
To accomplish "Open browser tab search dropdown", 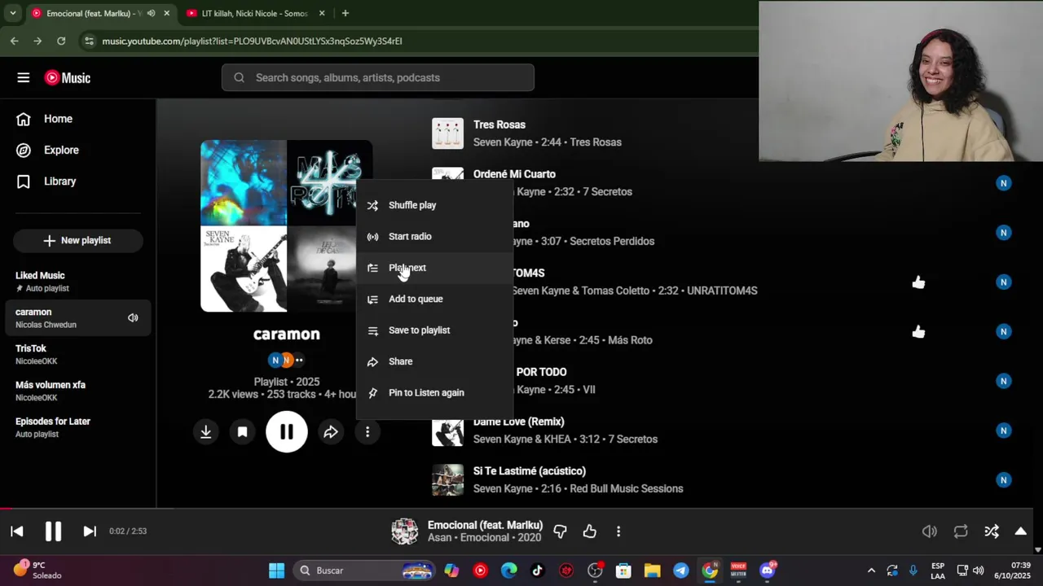I will tap(12, 13).
